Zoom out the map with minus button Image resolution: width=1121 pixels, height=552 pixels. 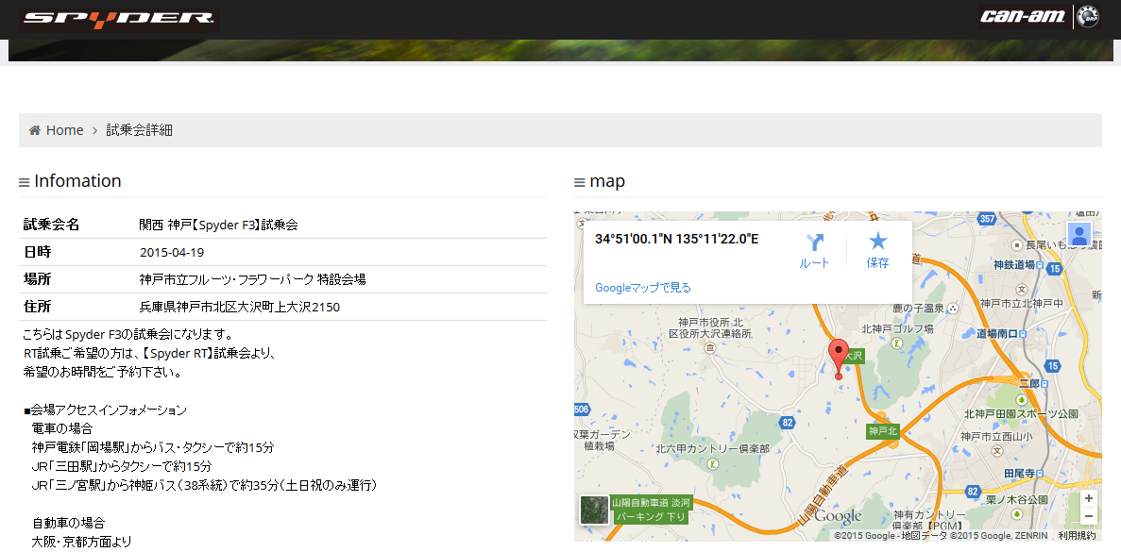[1089, 515]
